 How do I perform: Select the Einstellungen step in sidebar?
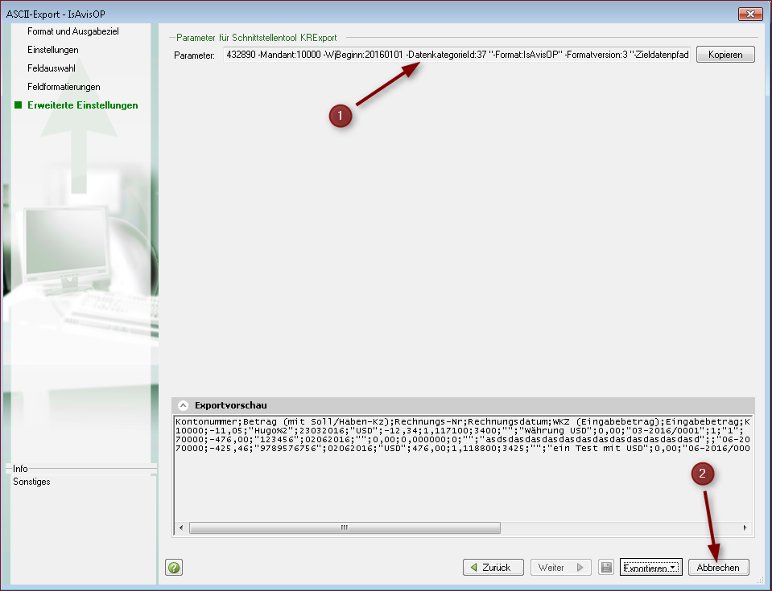click(x=53, y=50)
